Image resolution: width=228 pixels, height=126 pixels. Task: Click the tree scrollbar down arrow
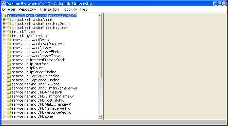100,117
